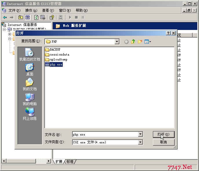The image size is (199, 171).
Task: Select the php.exe file
Action: 54,65
